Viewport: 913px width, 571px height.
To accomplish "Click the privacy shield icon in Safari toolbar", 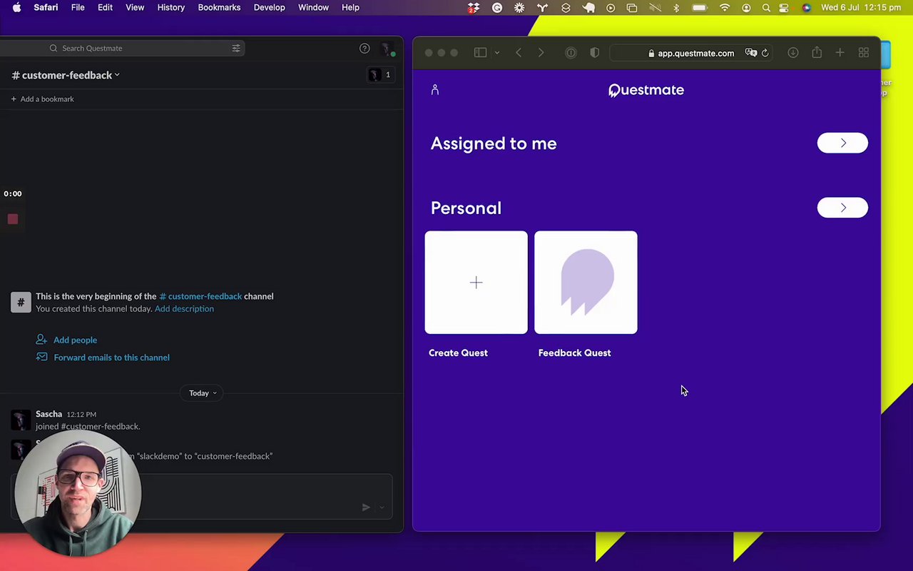I will tap(594, 53).
